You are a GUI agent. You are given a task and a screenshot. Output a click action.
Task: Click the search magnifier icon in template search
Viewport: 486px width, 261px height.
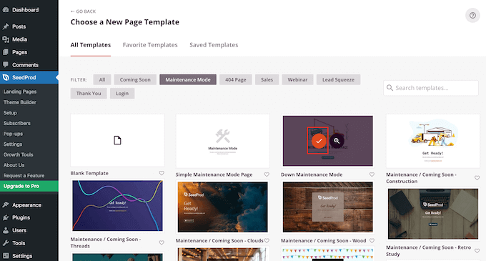click(x=390, y=88)
